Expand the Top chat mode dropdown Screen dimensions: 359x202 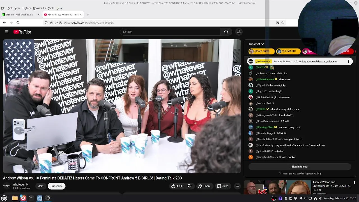tap(256, 44)
